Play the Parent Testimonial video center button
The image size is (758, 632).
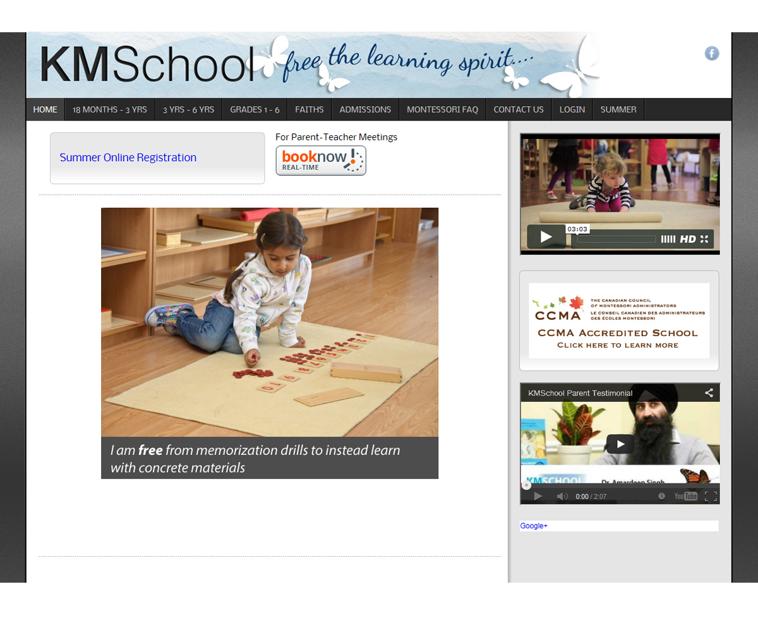[x=620, y=444]
